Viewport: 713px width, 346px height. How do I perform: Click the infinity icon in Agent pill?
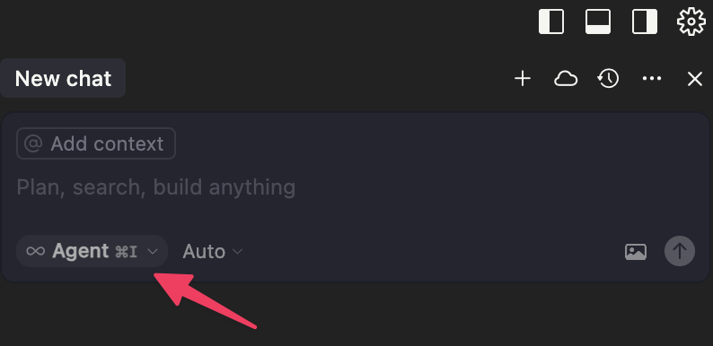[35, 251]
